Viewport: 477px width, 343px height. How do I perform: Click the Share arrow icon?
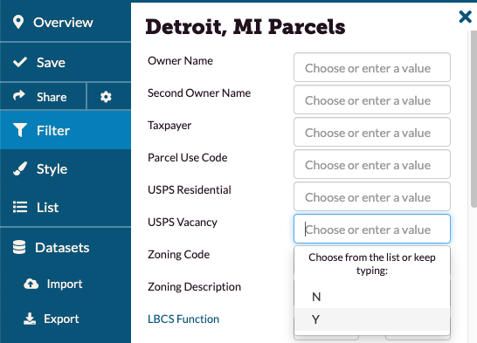[19, 96]
